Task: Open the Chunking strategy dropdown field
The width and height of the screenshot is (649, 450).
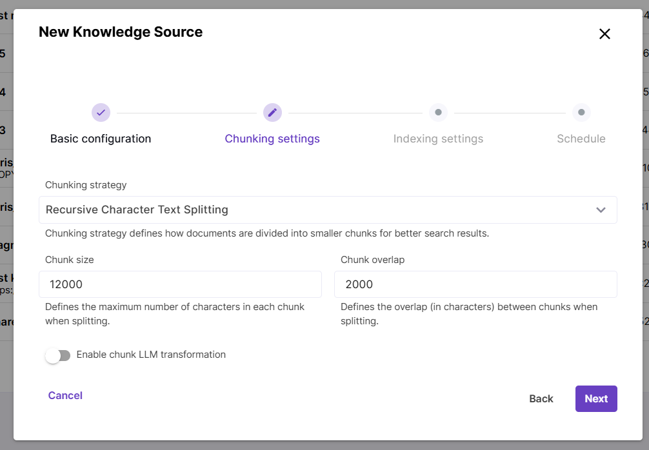Action: tap(316, 210)
